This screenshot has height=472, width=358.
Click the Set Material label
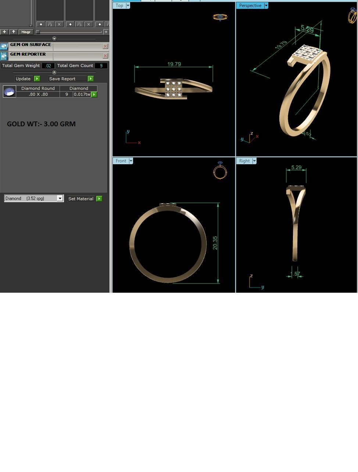[x=81, y=198]
